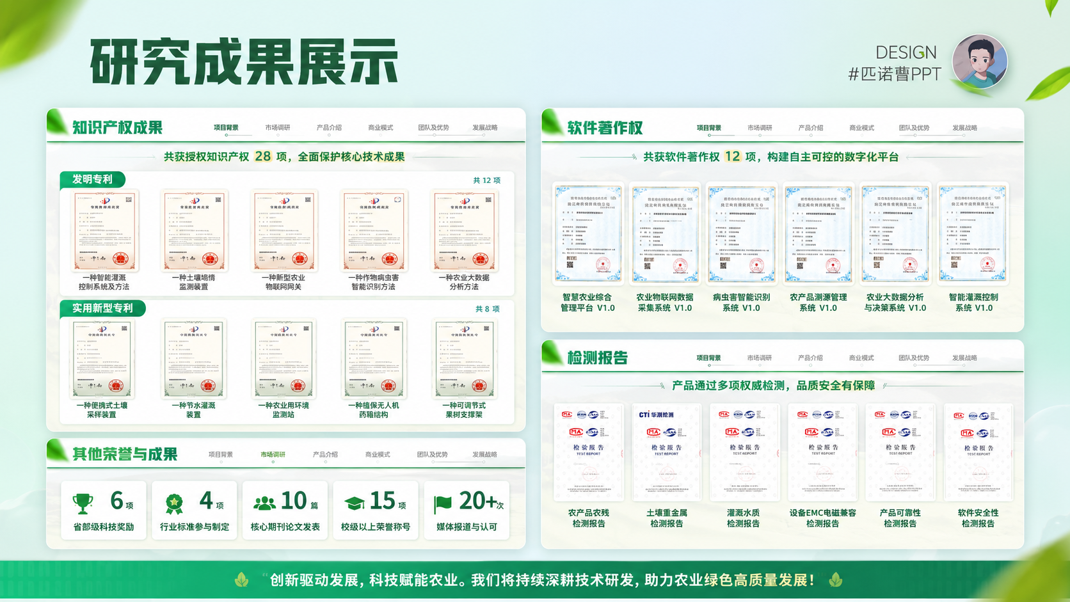Screen dimensions: 1070x602
Task: Open the 一种植保无人机药箱结构 patent certificate
Action: 374,359
